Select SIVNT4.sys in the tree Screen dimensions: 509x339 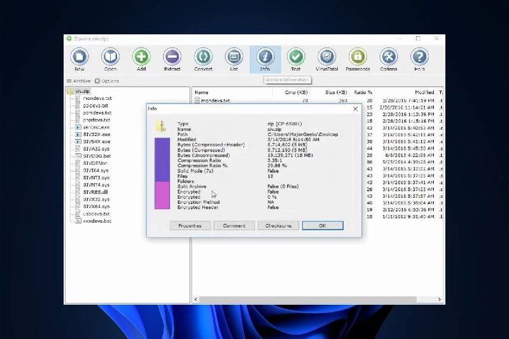tap(96, 184)
